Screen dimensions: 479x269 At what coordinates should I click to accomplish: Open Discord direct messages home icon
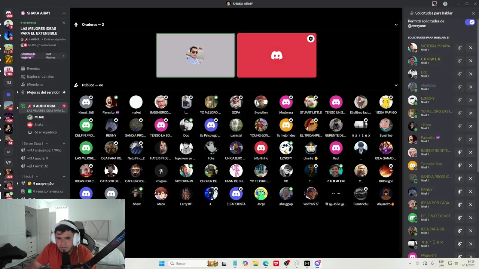click(8, 14)
